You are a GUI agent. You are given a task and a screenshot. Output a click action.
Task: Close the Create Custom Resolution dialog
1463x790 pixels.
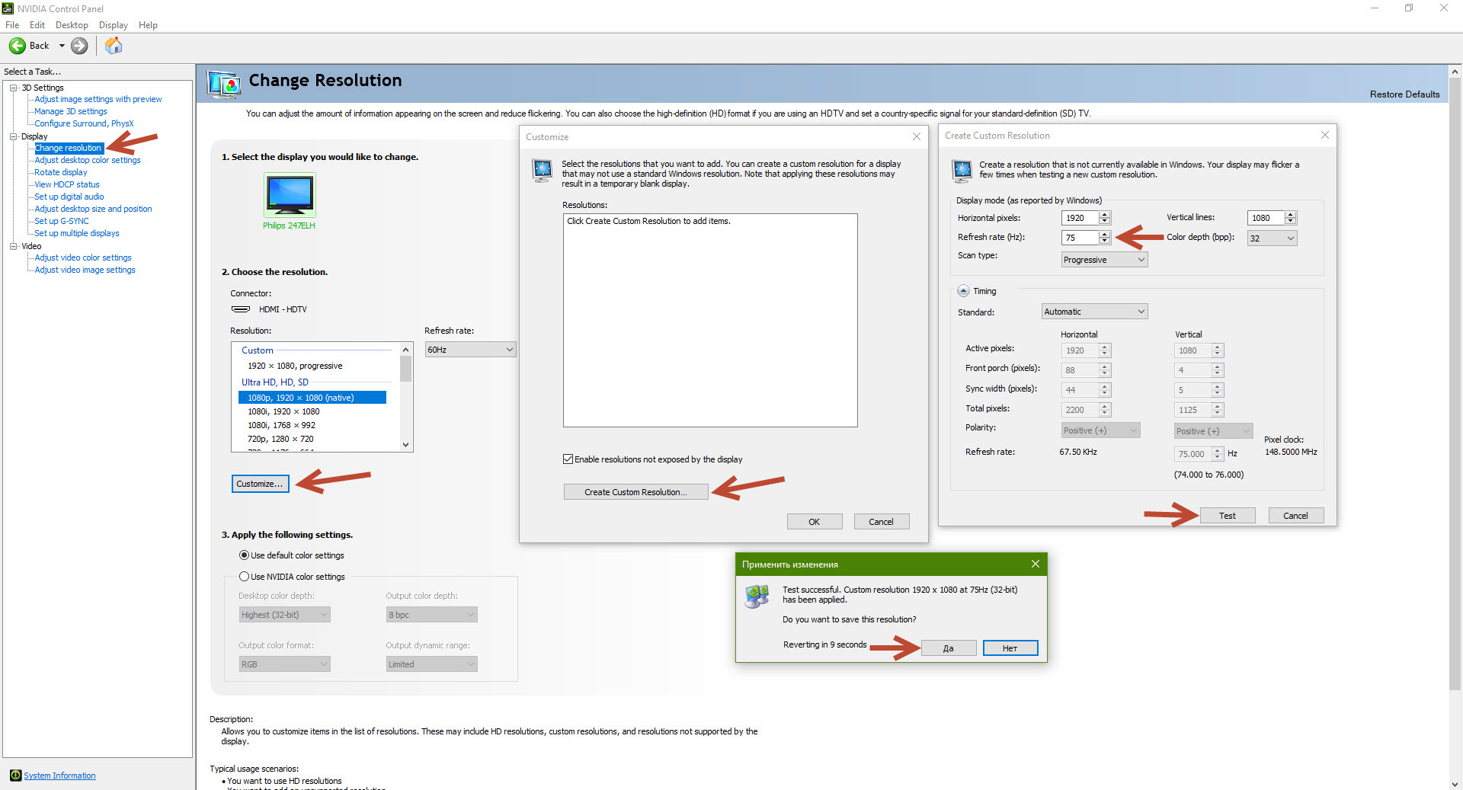tap(1325, 135)
